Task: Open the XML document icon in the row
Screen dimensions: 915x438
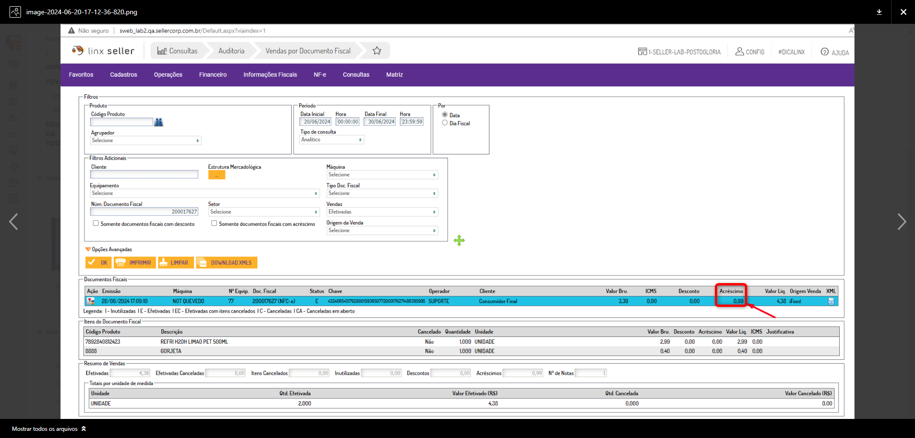Action: [x=831, y=301]
